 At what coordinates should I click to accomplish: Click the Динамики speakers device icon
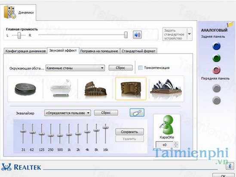(10, 12)
